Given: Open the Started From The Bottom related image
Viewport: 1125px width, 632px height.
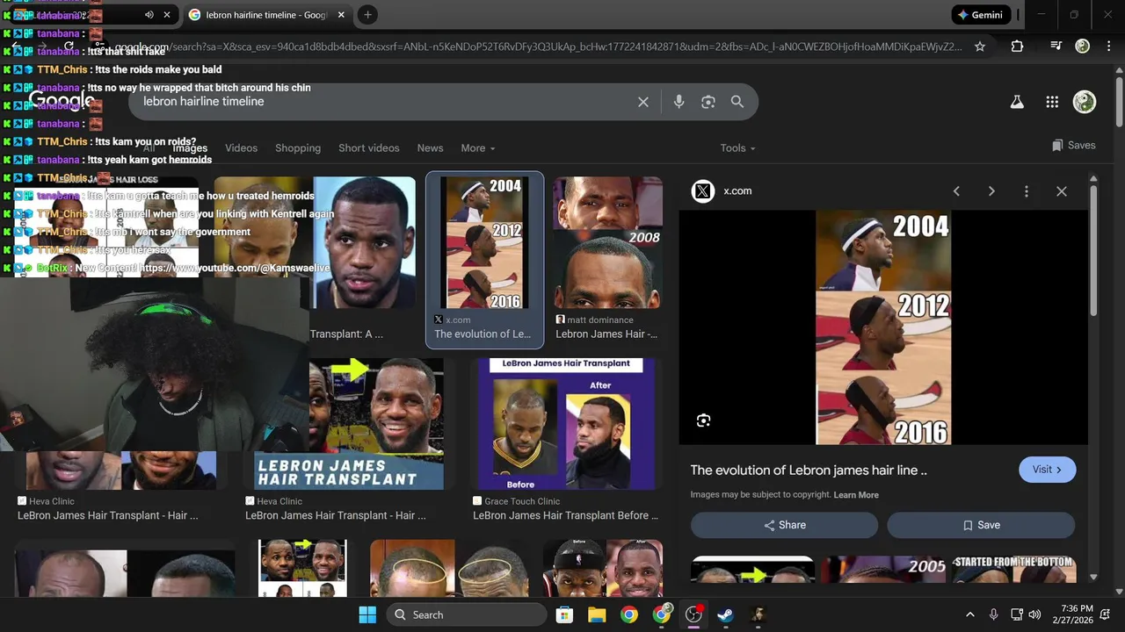Looking at the screenshot, I should click(1012, 569).
